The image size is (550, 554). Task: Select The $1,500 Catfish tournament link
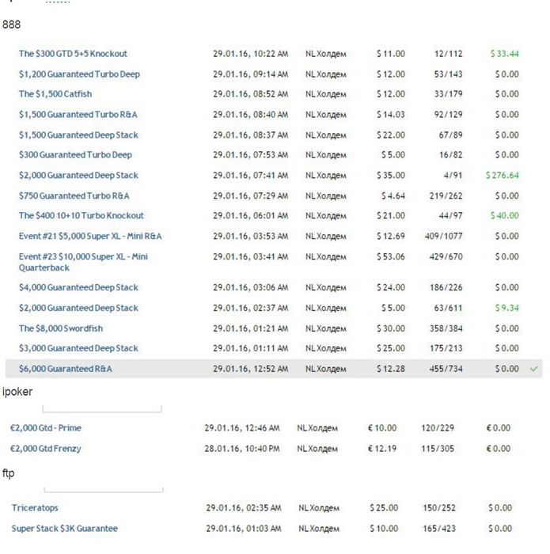55,94
